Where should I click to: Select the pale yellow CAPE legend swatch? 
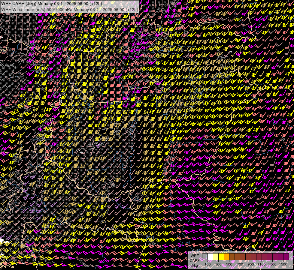coord(216,257)
